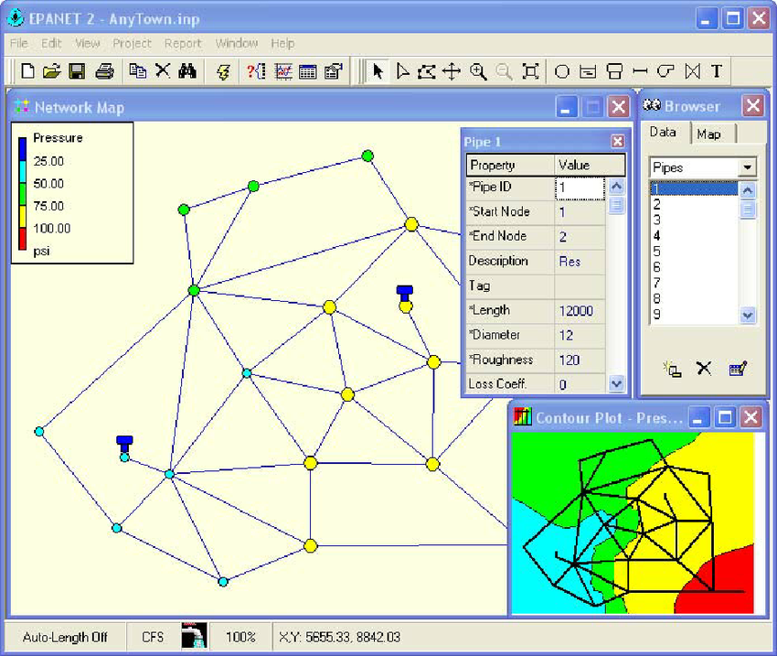Viewport: 777px width, 656px height.
Task: Delete selected item with toolbar X icon
Action: point(163,70)
